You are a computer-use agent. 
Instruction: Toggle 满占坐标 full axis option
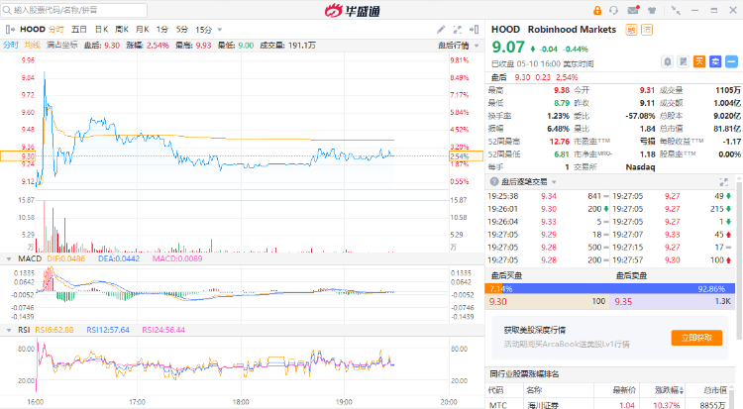(x=62, y=45)
